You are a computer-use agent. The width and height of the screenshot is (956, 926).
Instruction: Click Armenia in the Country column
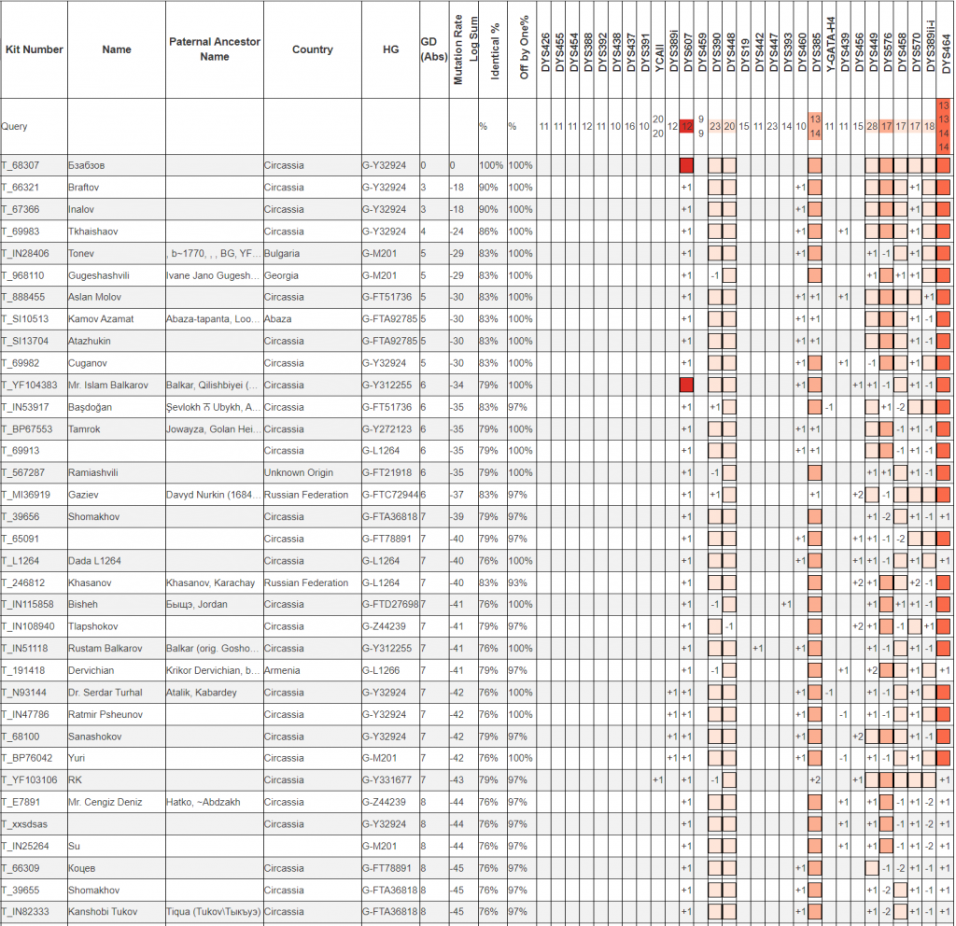pyautogui.click(x=282, y=671)
